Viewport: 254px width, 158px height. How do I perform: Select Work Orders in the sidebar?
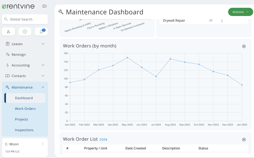click(25, 109)
